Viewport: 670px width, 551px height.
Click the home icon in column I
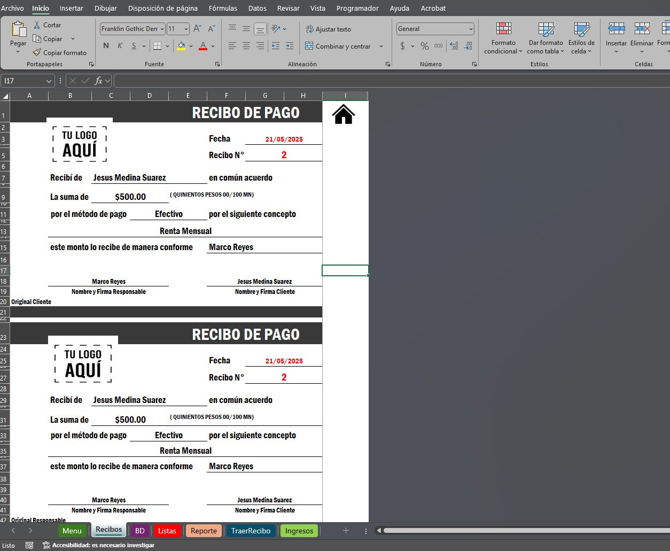pyautogui.click(x=344, y=114)
